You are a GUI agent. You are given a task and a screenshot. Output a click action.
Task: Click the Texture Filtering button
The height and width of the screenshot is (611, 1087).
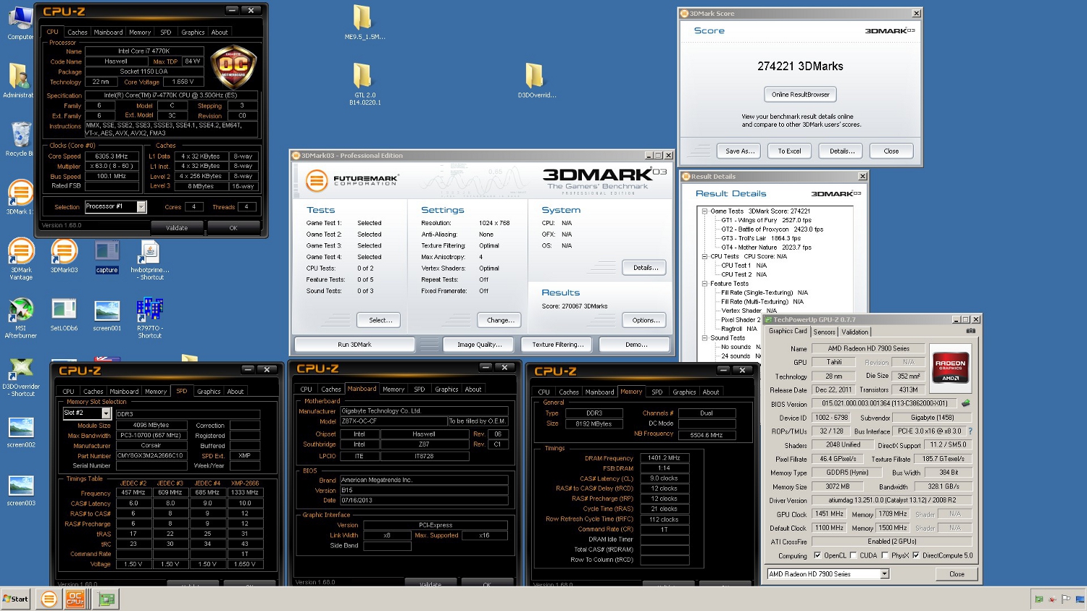tap(558, 345)
